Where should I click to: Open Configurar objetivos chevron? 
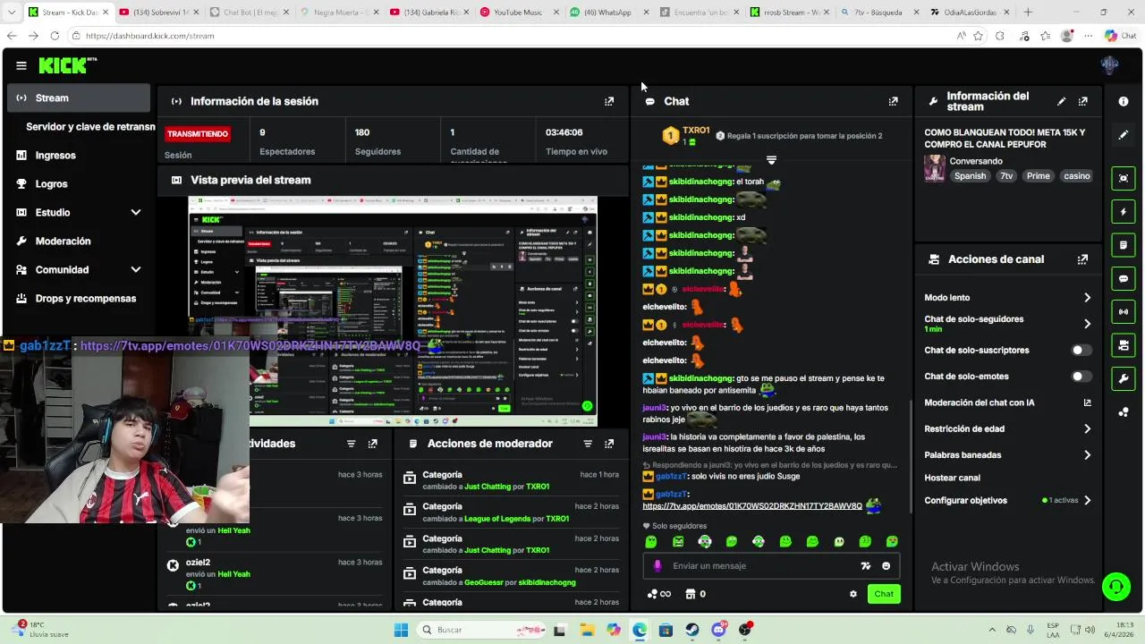tap(1087, 501)
